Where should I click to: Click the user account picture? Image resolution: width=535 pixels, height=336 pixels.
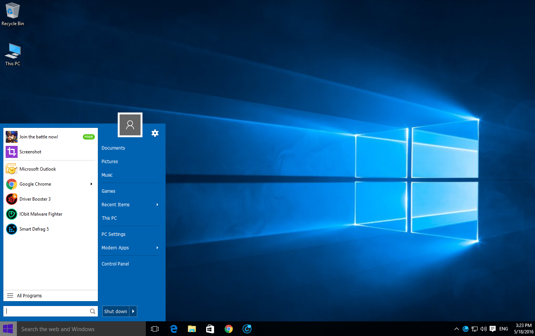point(130,125)
